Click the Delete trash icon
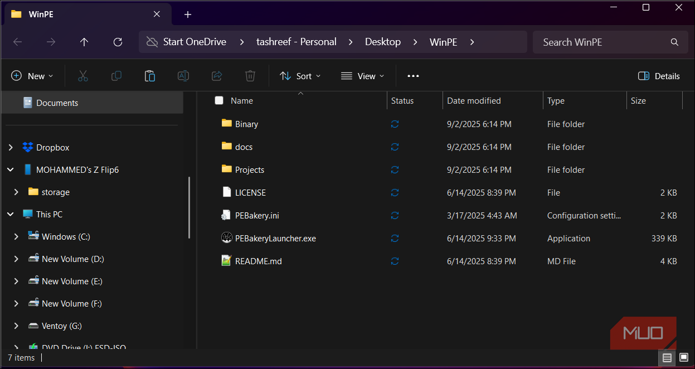The height and width of the screenshot is (369, 695). click(250, 76)
